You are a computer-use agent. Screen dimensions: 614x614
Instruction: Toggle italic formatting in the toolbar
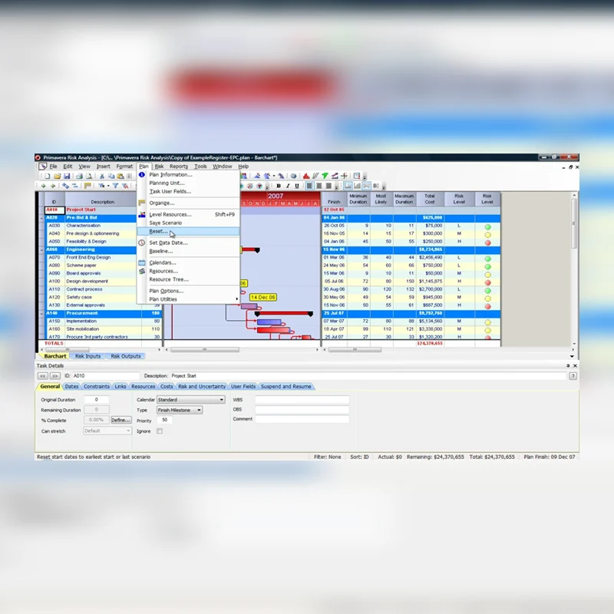click(x=288, y=186)
